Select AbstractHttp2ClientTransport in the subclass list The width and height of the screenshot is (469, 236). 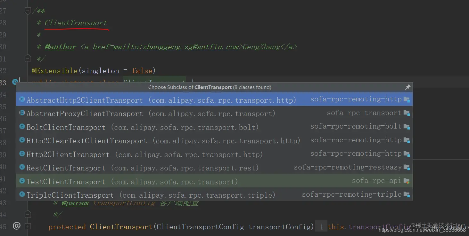[214, 99]
